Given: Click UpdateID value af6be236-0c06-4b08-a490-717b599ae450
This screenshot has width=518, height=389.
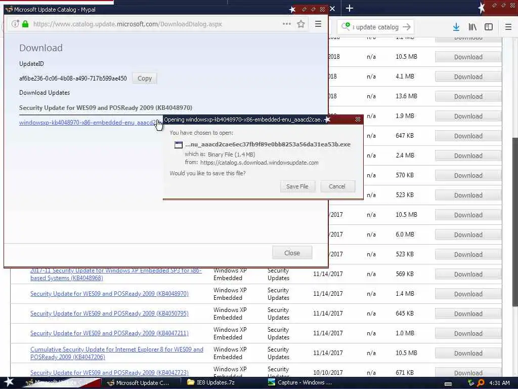Looking at the screenshot, I should coord(73,79).
